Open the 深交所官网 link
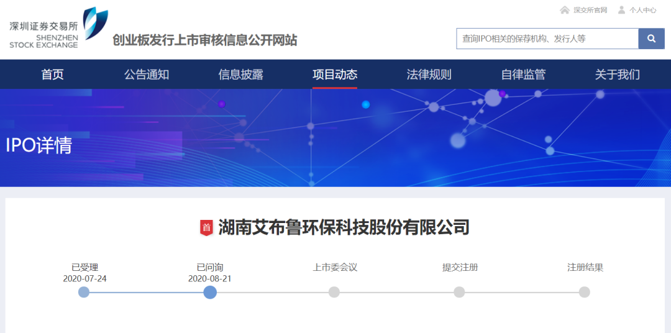This screenshot has width=671, height=333. pyautogui.click(x=590, y=11)
